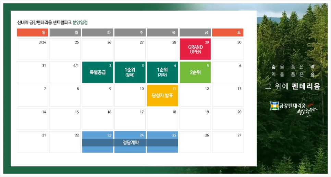Click date 7 on Sunday
Screen dimensions: 331x177
33,96
